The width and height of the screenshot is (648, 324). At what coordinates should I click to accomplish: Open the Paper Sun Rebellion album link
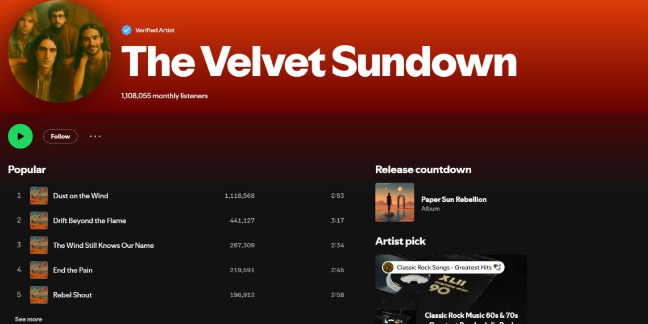pyautogui.click(x=454, y=200)
